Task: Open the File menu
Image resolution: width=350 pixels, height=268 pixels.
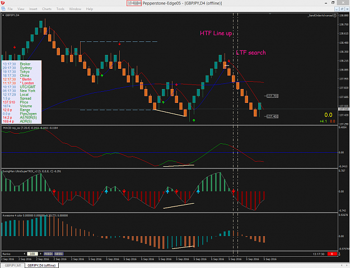Action: tap(10, 9)
